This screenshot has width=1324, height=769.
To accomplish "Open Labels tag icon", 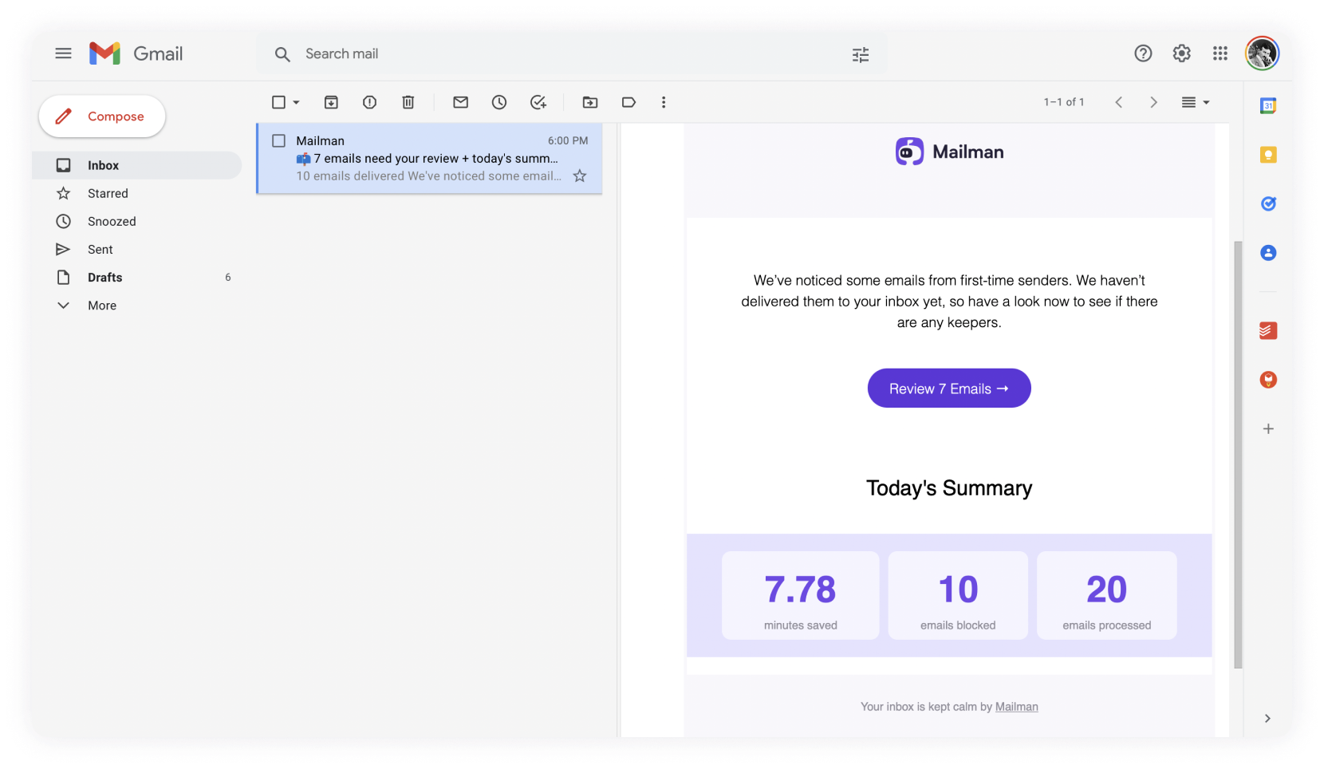I will point(629,102).
